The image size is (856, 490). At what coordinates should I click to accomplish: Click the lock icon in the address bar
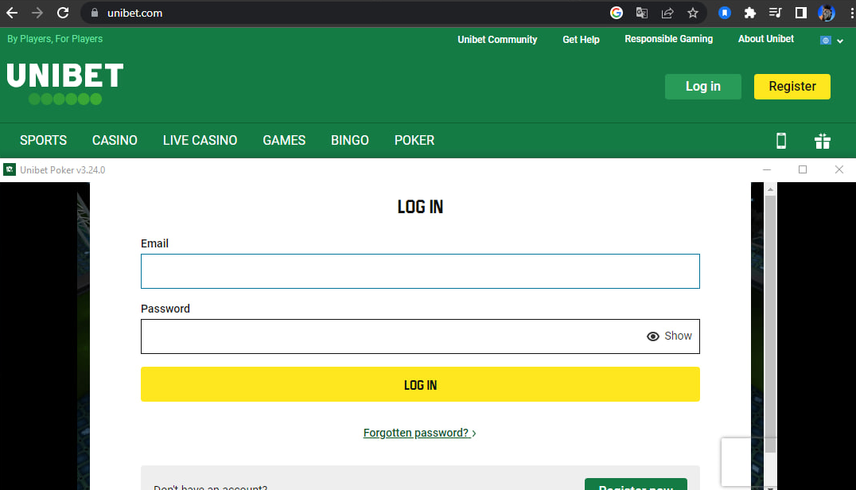click(x=95, y=13)
